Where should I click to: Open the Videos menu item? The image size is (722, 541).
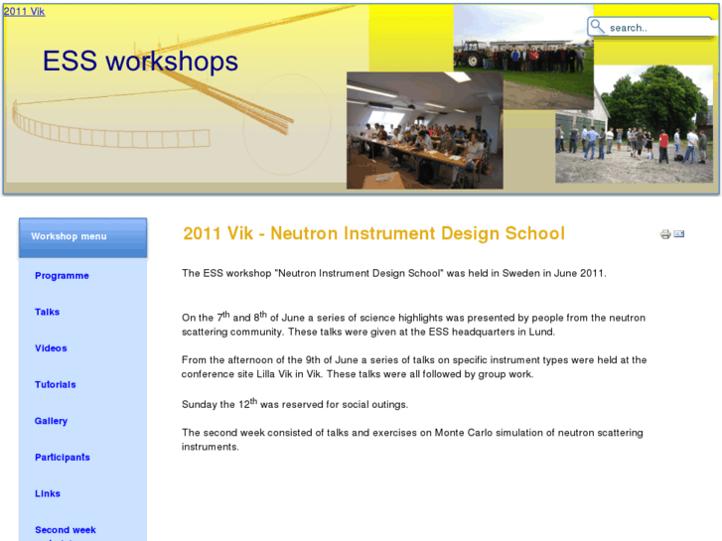[51, 348]
